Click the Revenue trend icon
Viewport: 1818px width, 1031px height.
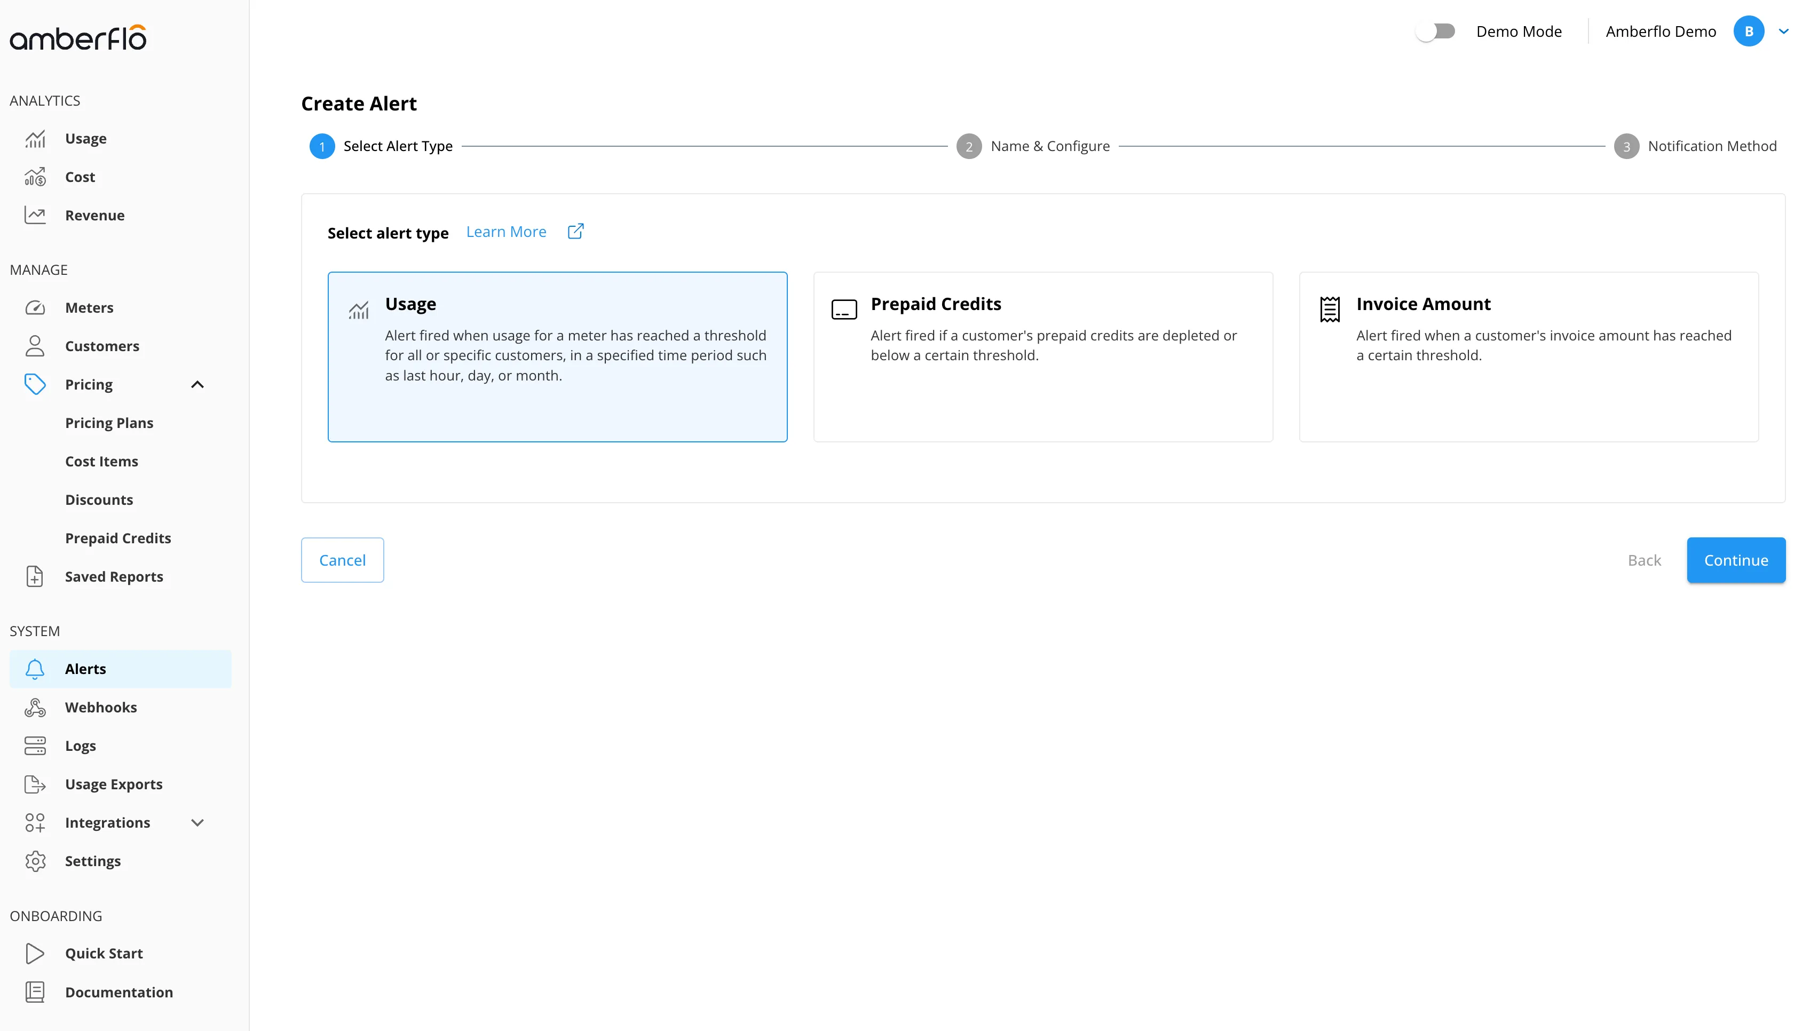coord(35,215)
